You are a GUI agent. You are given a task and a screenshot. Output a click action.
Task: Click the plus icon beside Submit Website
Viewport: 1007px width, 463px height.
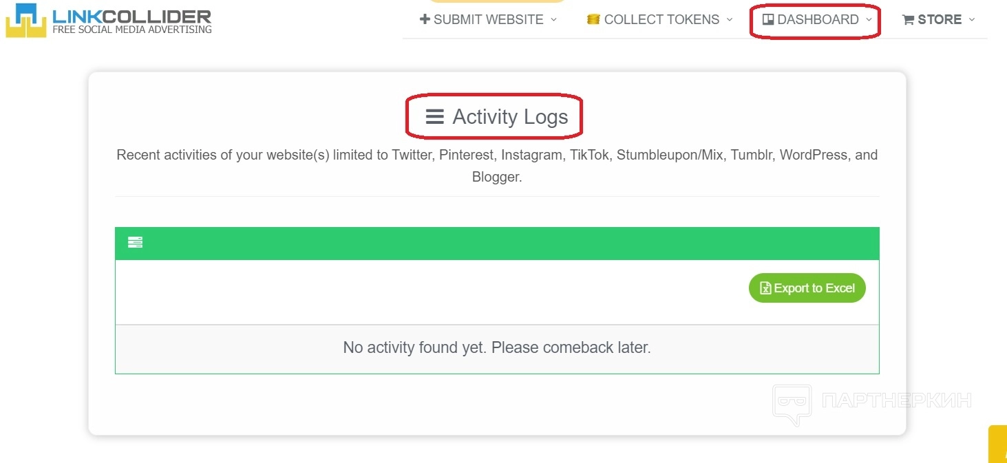(425, 19)
